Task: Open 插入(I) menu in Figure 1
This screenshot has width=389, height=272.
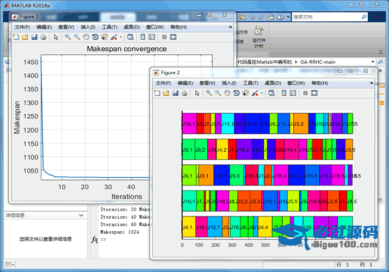Action: click(x=88, y=27)
